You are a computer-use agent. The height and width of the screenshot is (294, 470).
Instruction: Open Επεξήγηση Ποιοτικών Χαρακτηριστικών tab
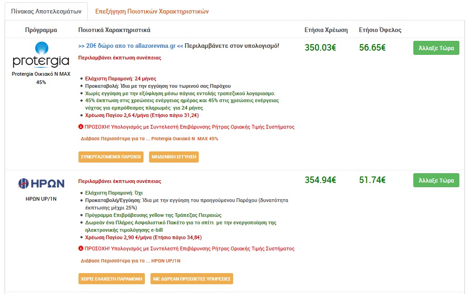point(152,12)
